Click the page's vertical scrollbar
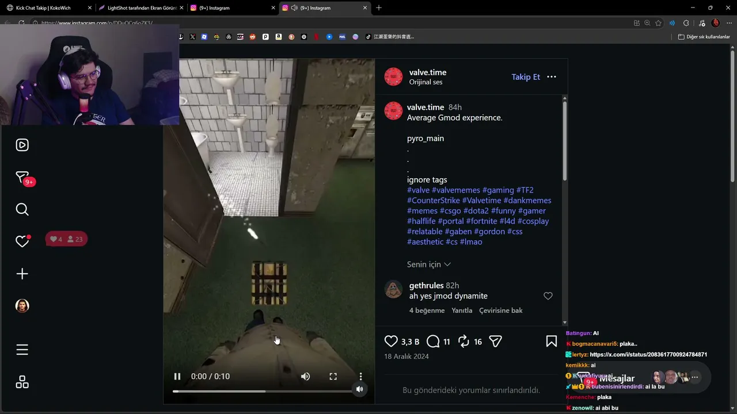Image resolution: width=737 pixels, height=414 pixels. [732, 115]
